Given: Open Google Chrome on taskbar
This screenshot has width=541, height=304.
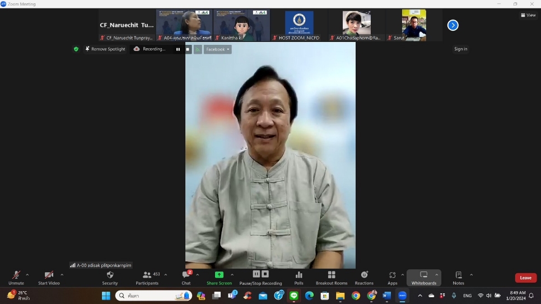Looking at the screenshot, I should [356, 296].
